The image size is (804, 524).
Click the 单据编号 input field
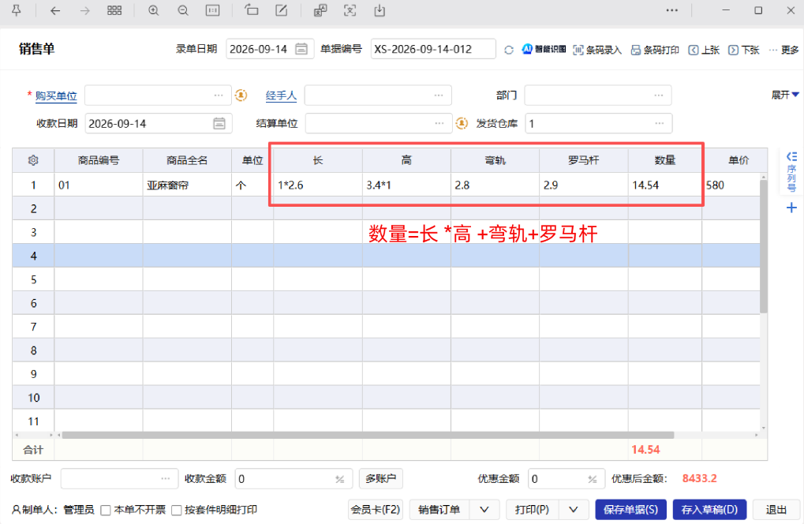click(x=433, y=49)
